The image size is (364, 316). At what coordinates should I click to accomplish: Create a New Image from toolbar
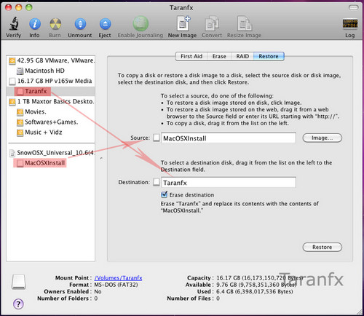pyautogui.click(x=183, y=23)
